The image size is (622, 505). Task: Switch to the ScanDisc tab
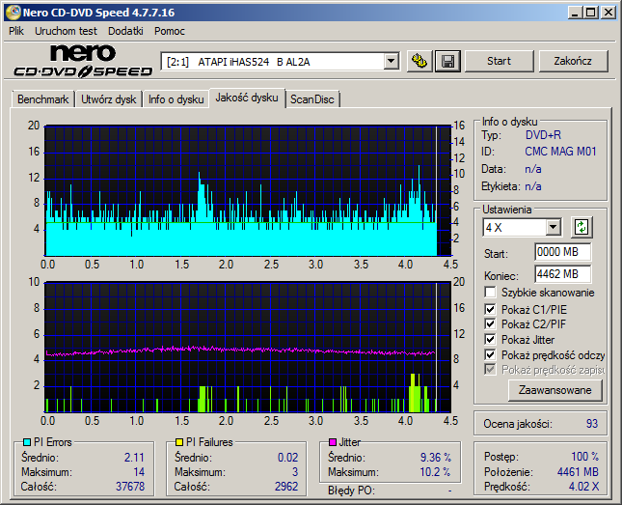(312, 99)
